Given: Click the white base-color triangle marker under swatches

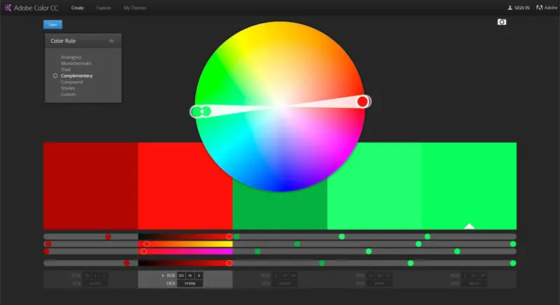Looking at the screenshot, I should pos(470,226).
